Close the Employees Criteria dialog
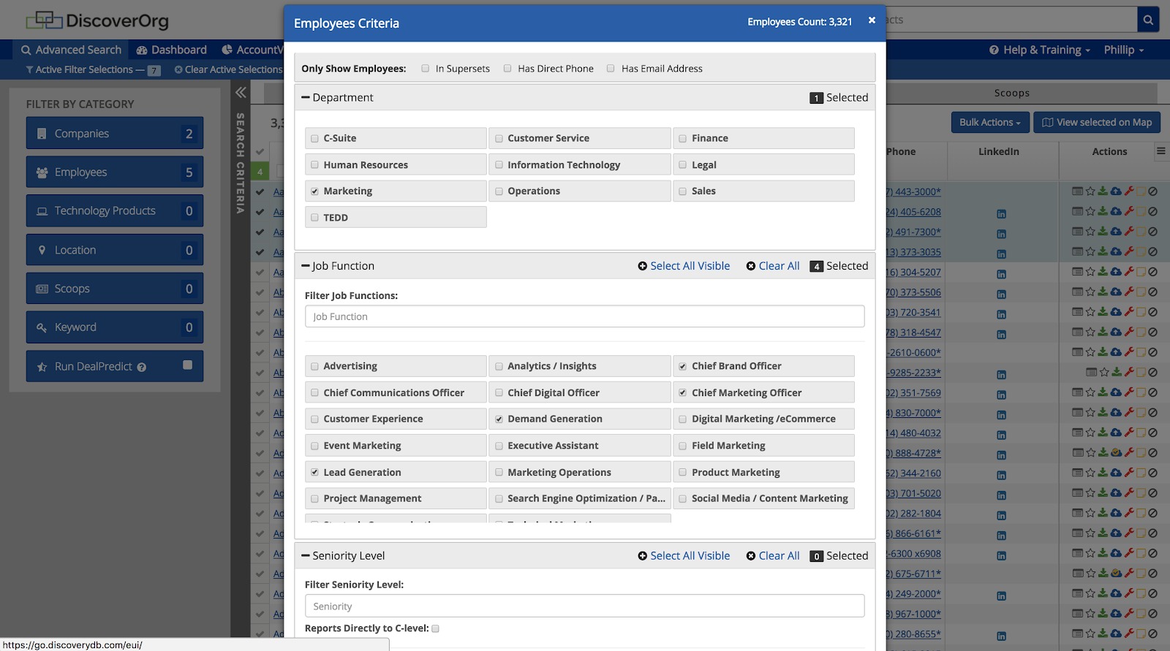 (x=872, y=20)
